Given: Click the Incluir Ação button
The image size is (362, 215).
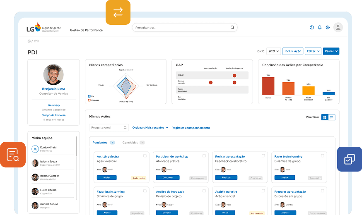Looking at the screenshot, I should tap(293, 51).
